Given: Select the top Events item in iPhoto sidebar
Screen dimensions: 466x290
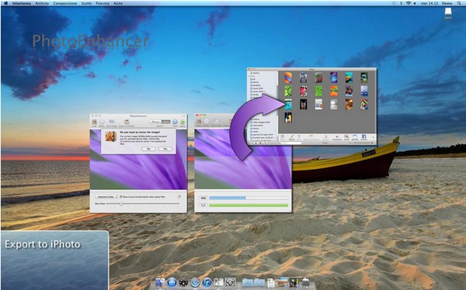Looking at the screenshot, I should [x=256, y=73].
